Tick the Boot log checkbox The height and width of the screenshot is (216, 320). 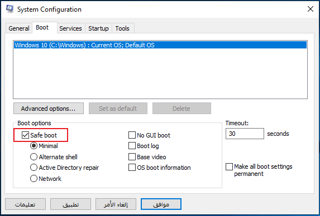[132, 146]
